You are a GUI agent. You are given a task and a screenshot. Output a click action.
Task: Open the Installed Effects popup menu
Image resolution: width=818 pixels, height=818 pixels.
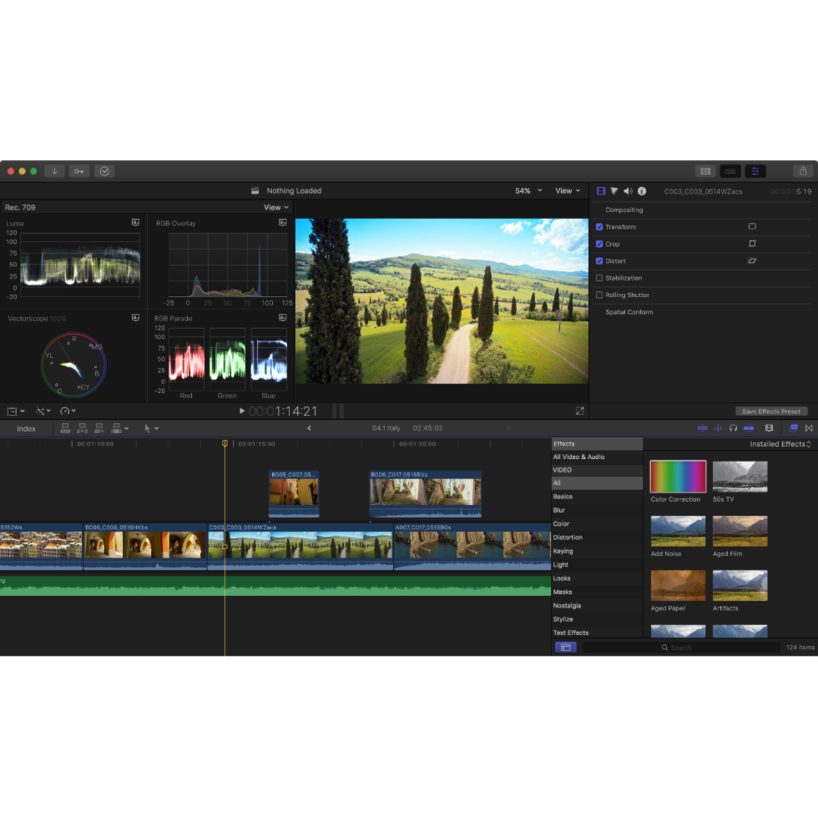click(x=780, y=444)
